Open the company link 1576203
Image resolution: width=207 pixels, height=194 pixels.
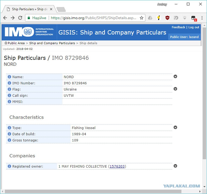(117, 166)
